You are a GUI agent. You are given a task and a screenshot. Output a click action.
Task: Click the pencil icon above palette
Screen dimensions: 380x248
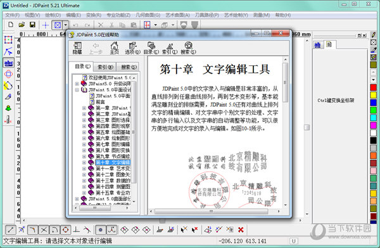tap(374, 35)
